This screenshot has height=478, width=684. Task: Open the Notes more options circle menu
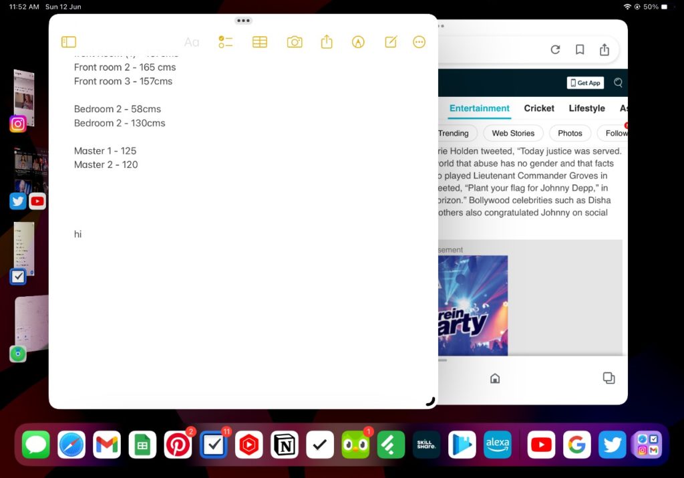point(419,42)
